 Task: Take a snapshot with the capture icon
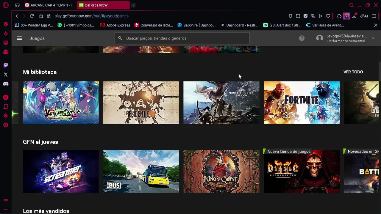tap(298, 16)
